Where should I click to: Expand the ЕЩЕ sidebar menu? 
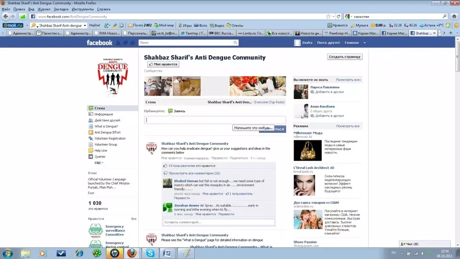coord(98,162)
